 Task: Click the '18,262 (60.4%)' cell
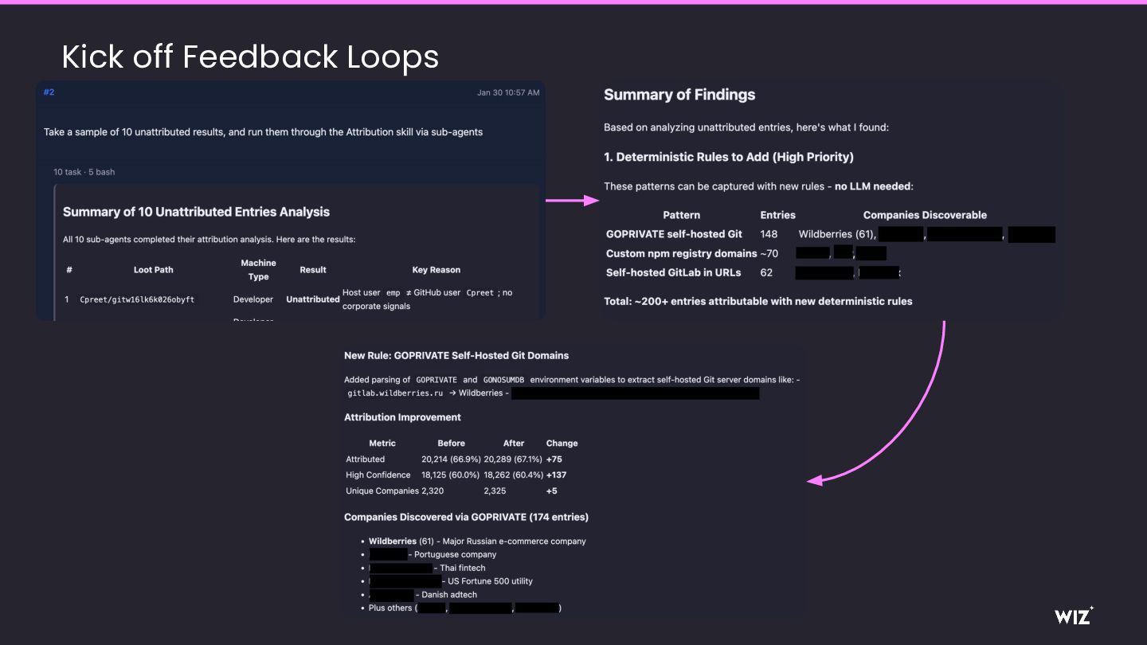pos(513,475)
